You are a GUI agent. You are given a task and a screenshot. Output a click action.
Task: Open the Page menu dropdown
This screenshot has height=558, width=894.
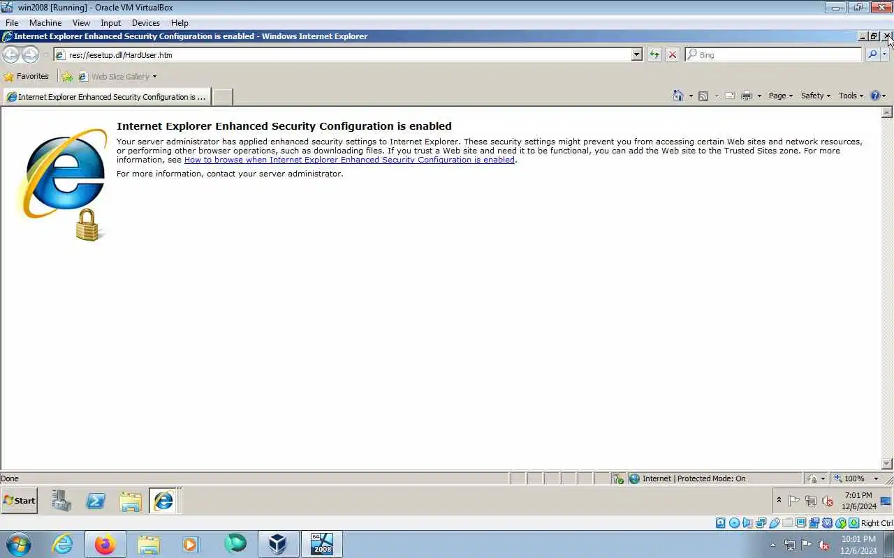(x=780, y=96)
